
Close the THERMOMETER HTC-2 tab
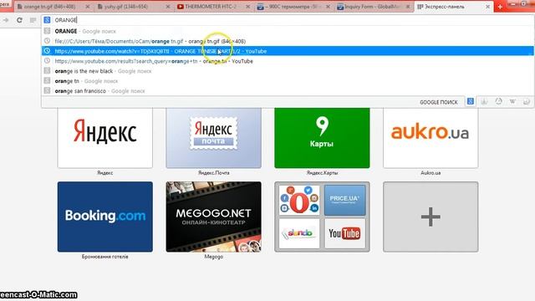247,7
